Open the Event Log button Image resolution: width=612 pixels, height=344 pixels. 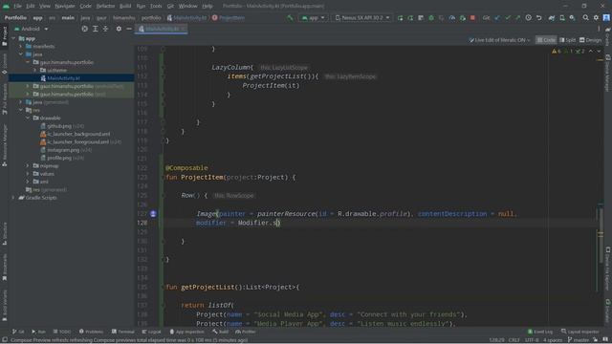[540, 332]
